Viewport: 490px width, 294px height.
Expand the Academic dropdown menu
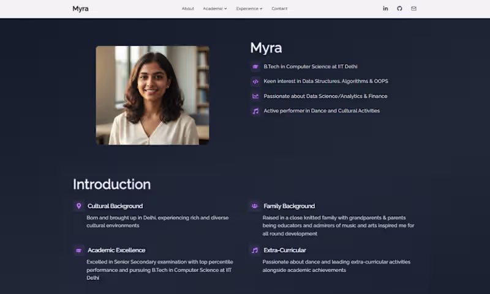tap(215, 9)
